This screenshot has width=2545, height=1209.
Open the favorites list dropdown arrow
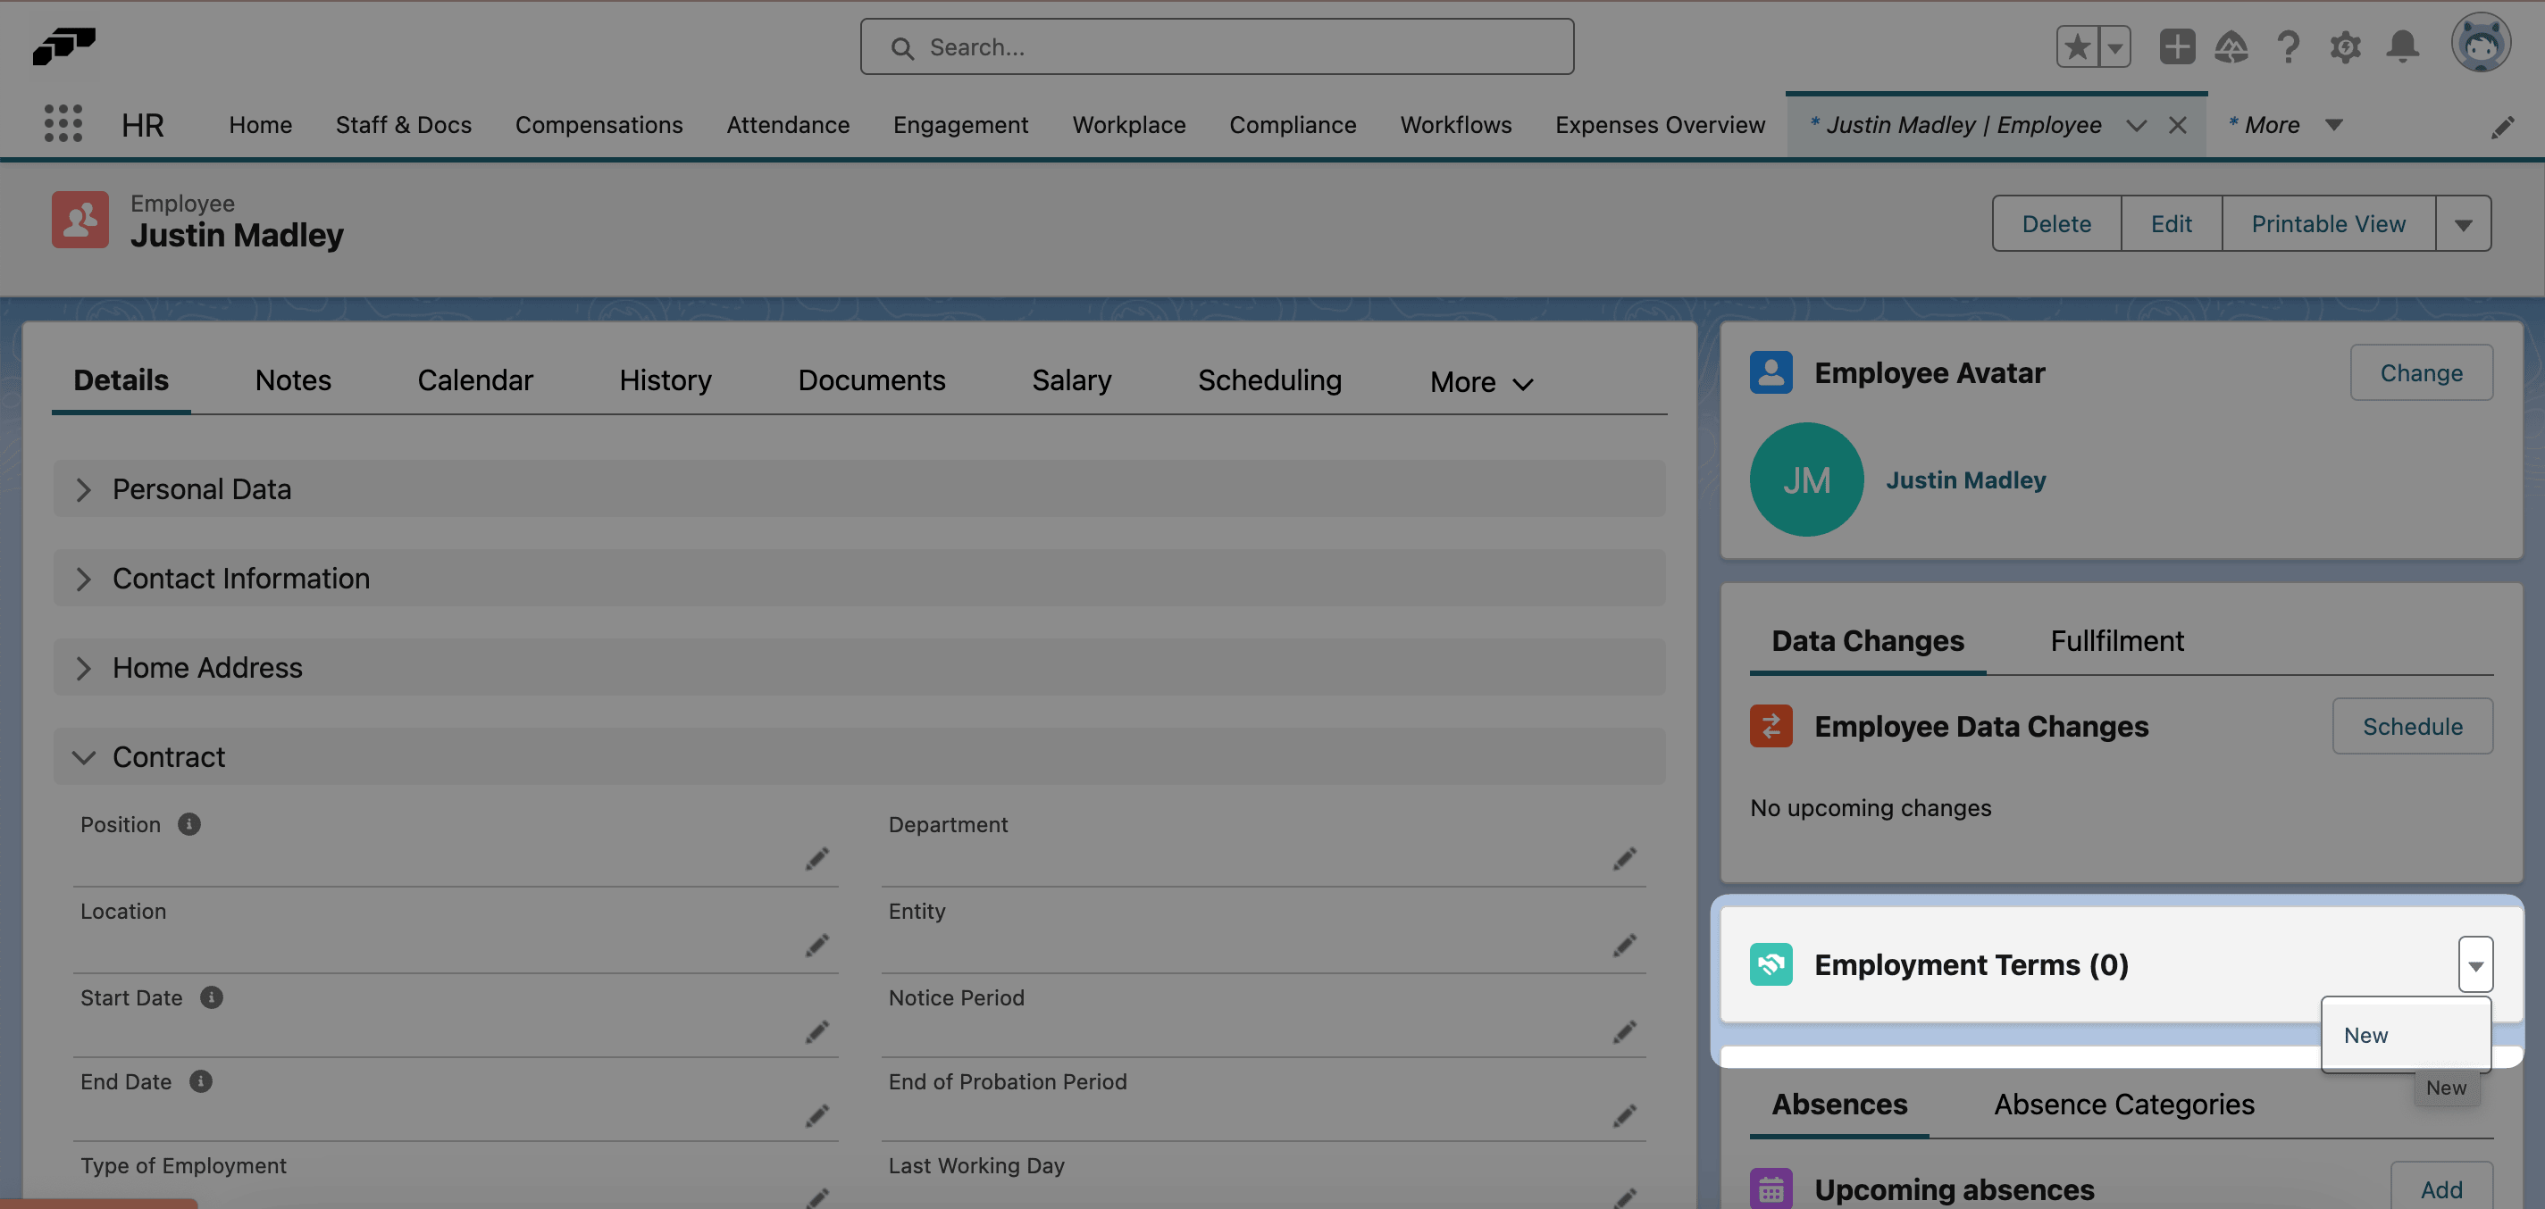pos(2114,46)
